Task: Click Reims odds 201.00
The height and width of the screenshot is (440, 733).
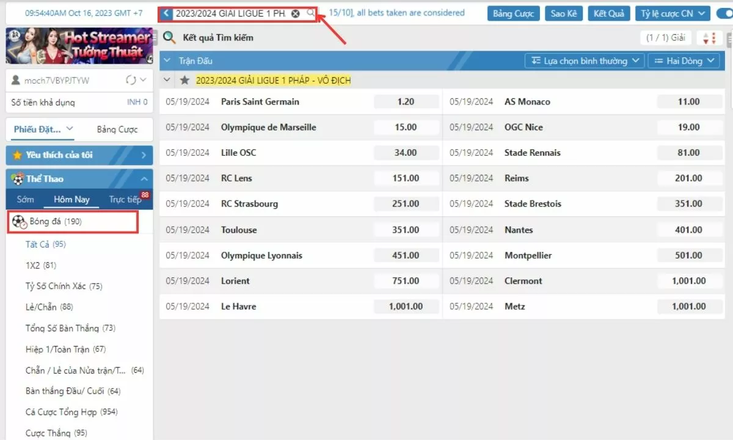Action: [x=689, y=178]
